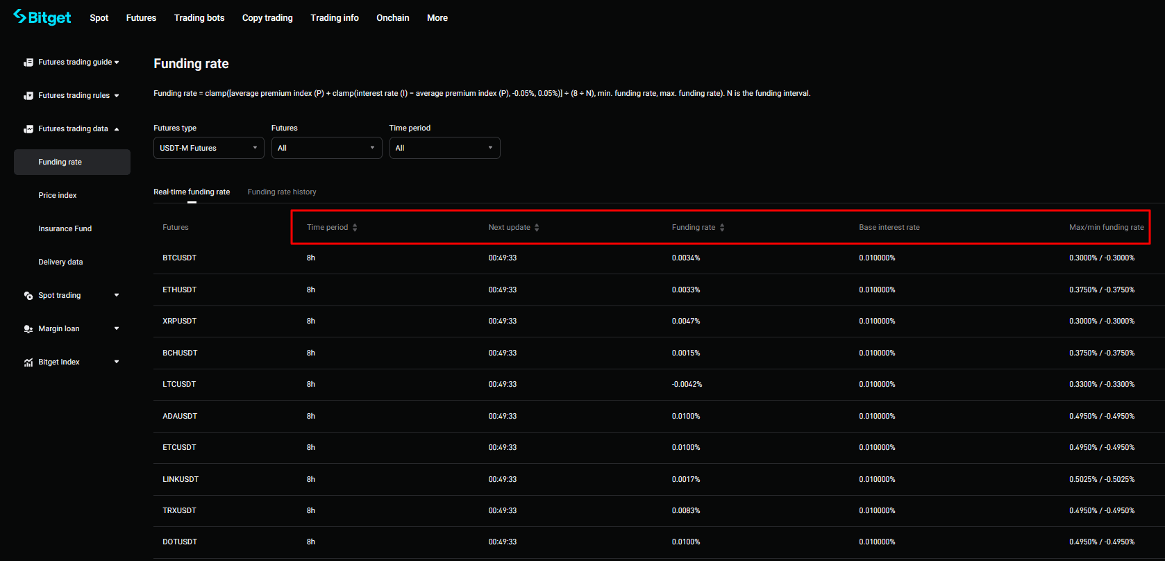The width and height of the screenshot is (1165, 561).
Task: Click LTCUSDT row name
Action: (x=179, y=385)
